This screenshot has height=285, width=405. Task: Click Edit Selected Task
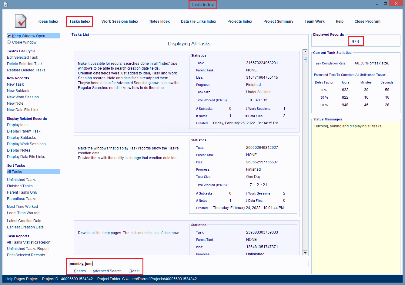click(22, 57)
